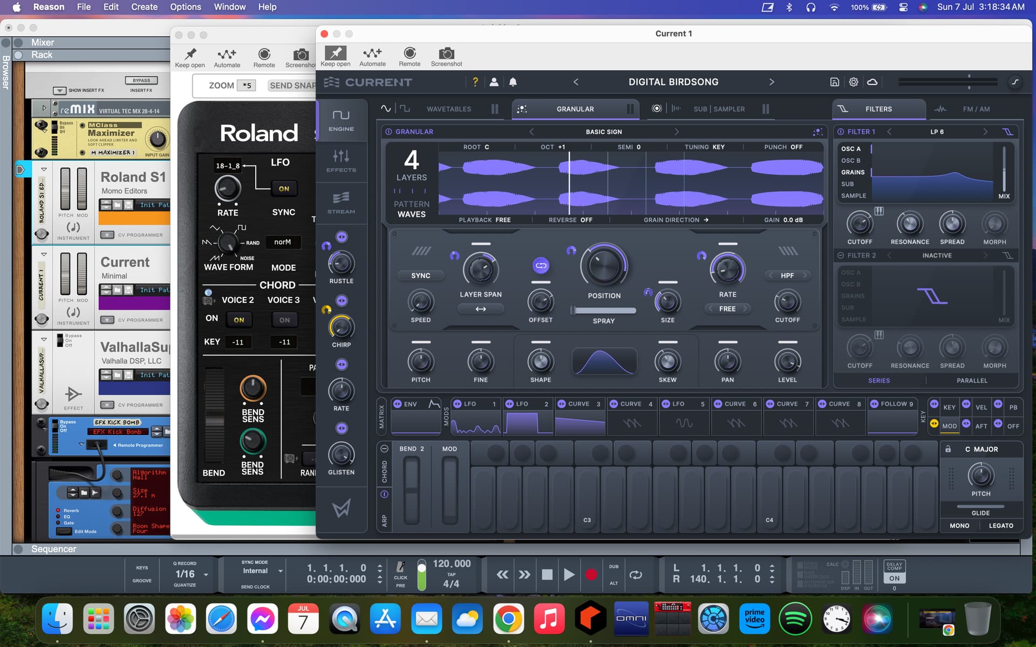Toggle granular SYNC button
Viewport: 1036px width, 647px height.
pos(420,276)
